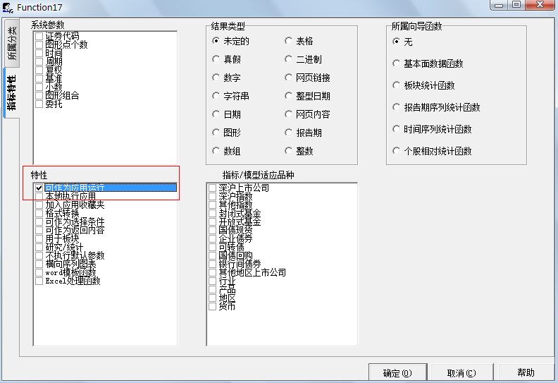Screen dimensions: 558x383
Task: Click the Function17 title bar app icon
Action: 8,6
